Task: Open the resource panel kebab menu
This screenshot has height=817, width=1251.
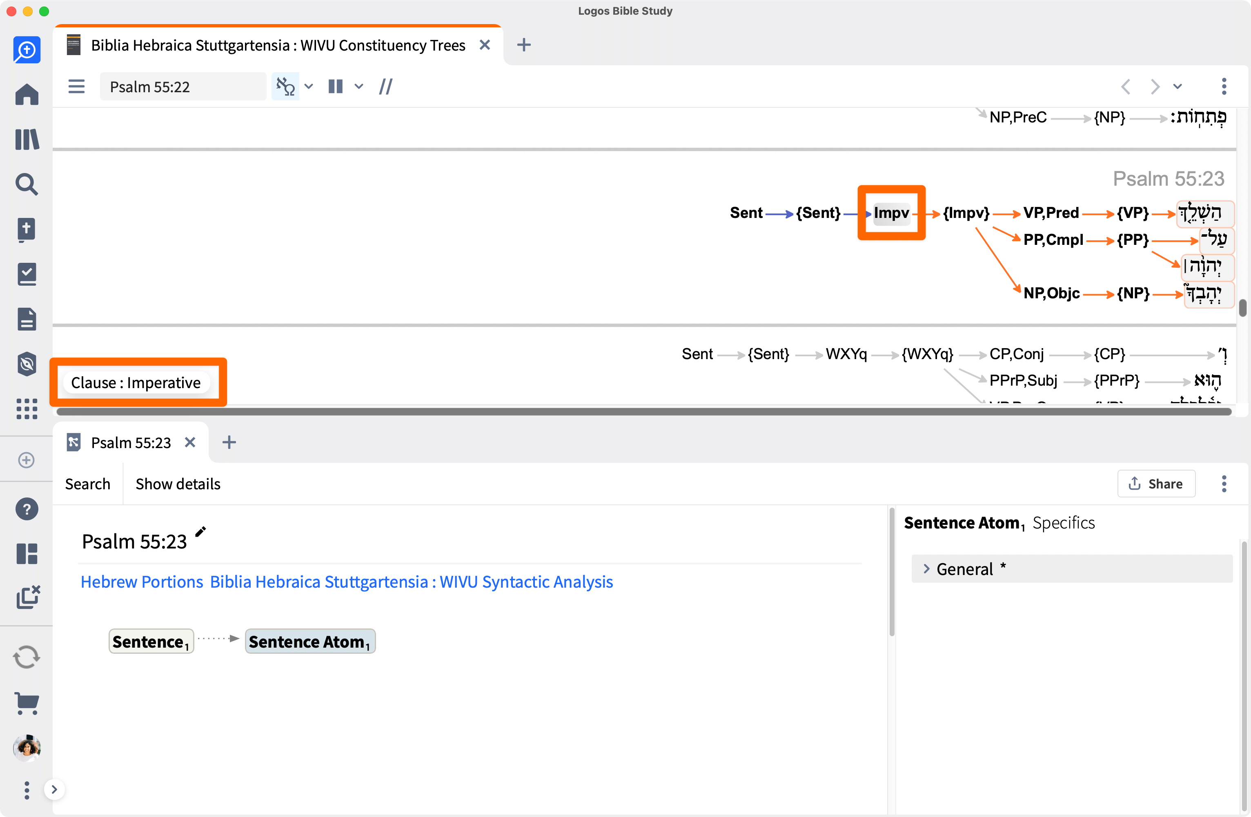Action: (x=1224, y=87)
